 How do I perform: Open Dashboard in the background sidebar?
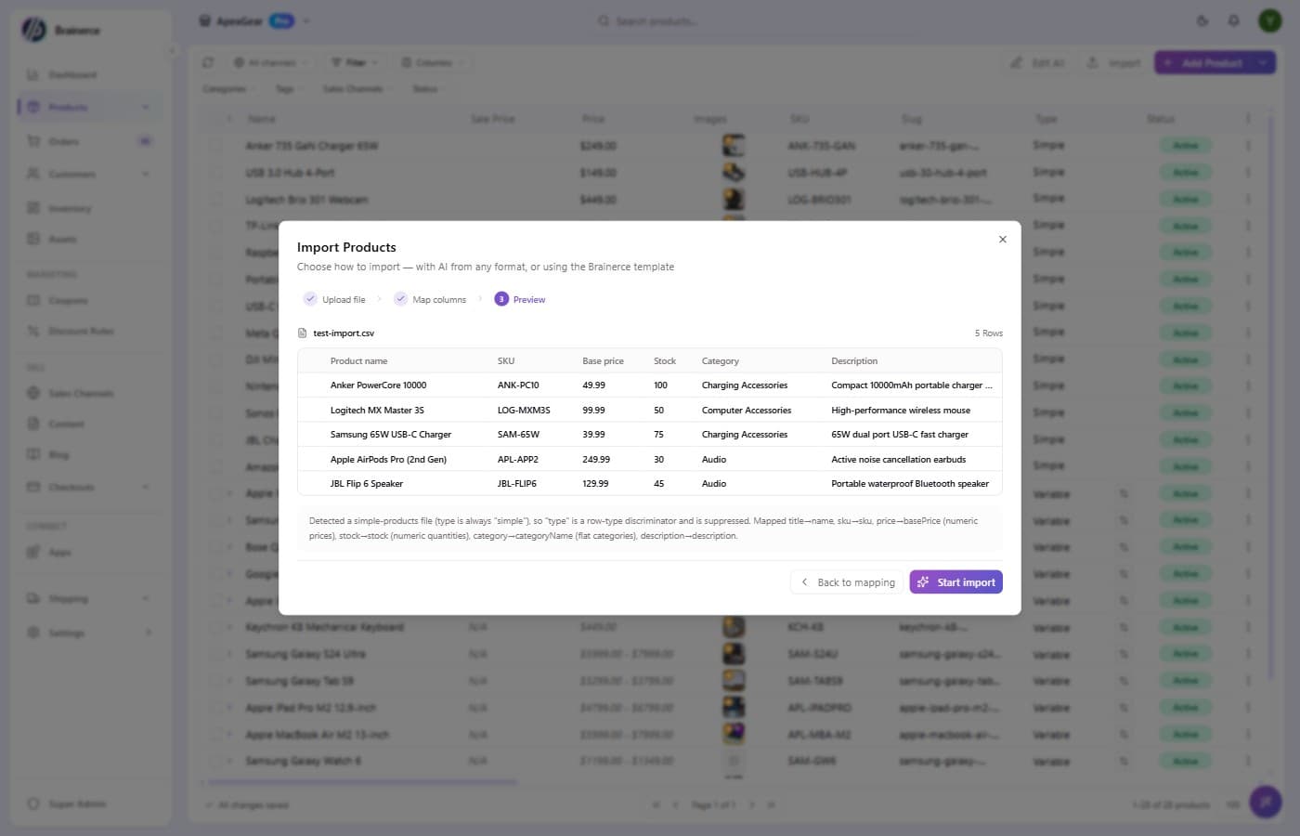point(72,74)
